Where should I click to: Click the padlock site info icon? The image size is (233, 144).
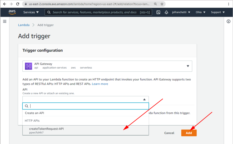[26, 4]
